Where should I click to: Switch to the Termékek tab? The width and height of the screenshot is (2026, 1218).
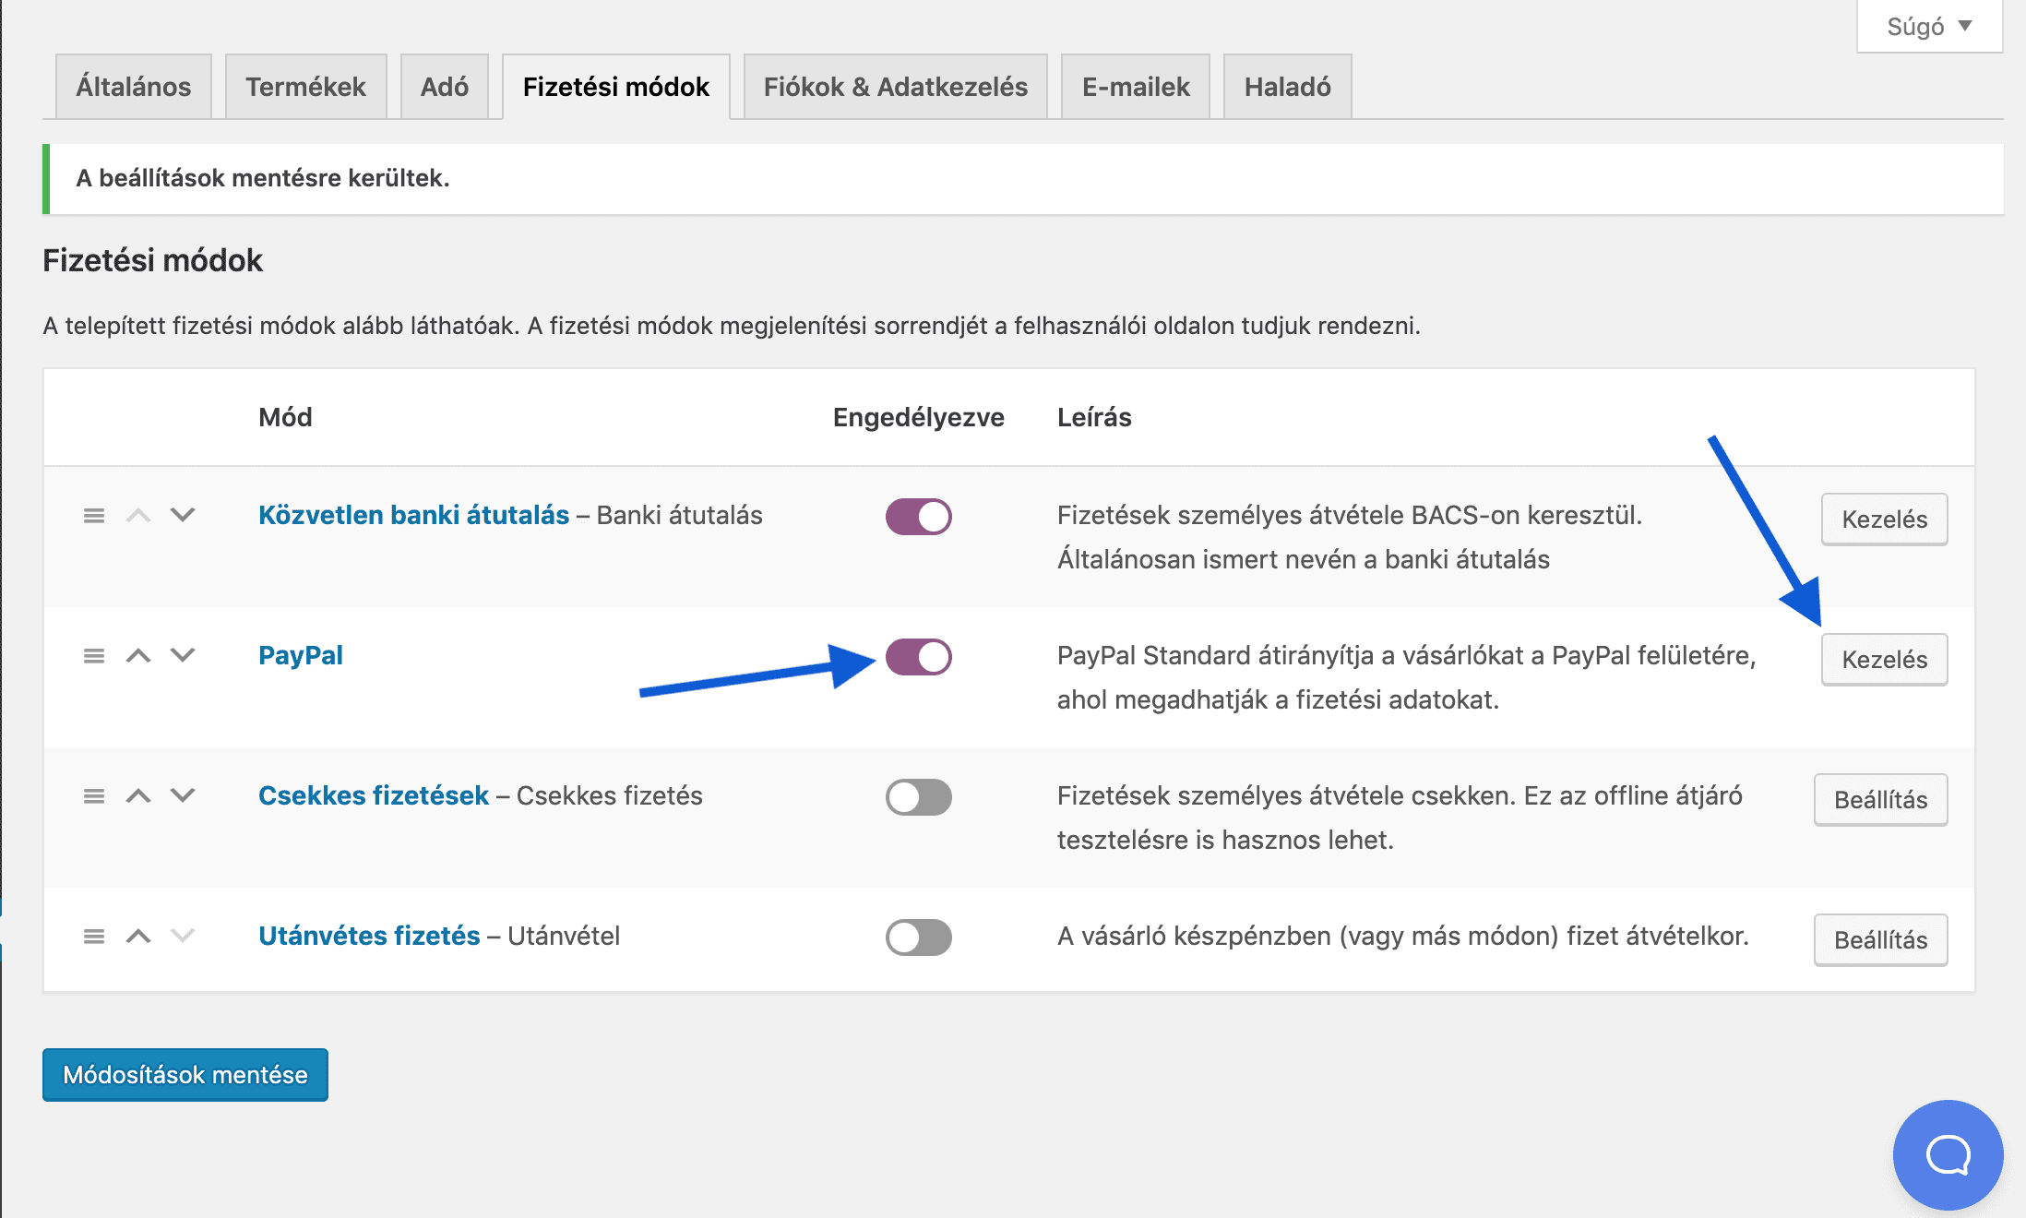[305, 87]
